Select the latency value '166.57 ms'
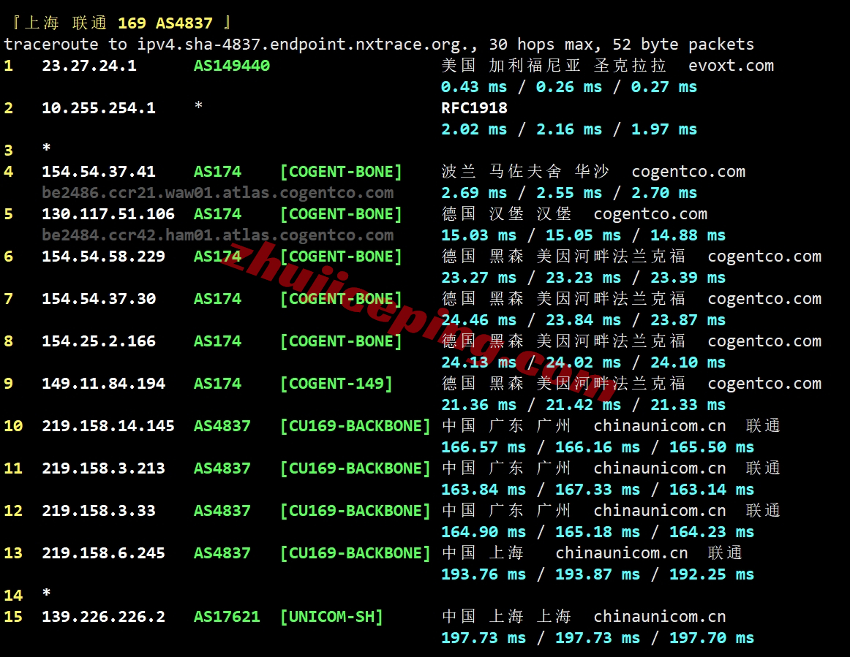Image resolution: width=850 pixels, height=657 pixels. click(484, 447)
